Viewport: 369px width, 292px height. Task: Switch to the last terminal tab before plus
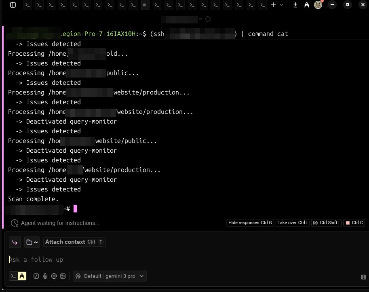tap(262, 5)
